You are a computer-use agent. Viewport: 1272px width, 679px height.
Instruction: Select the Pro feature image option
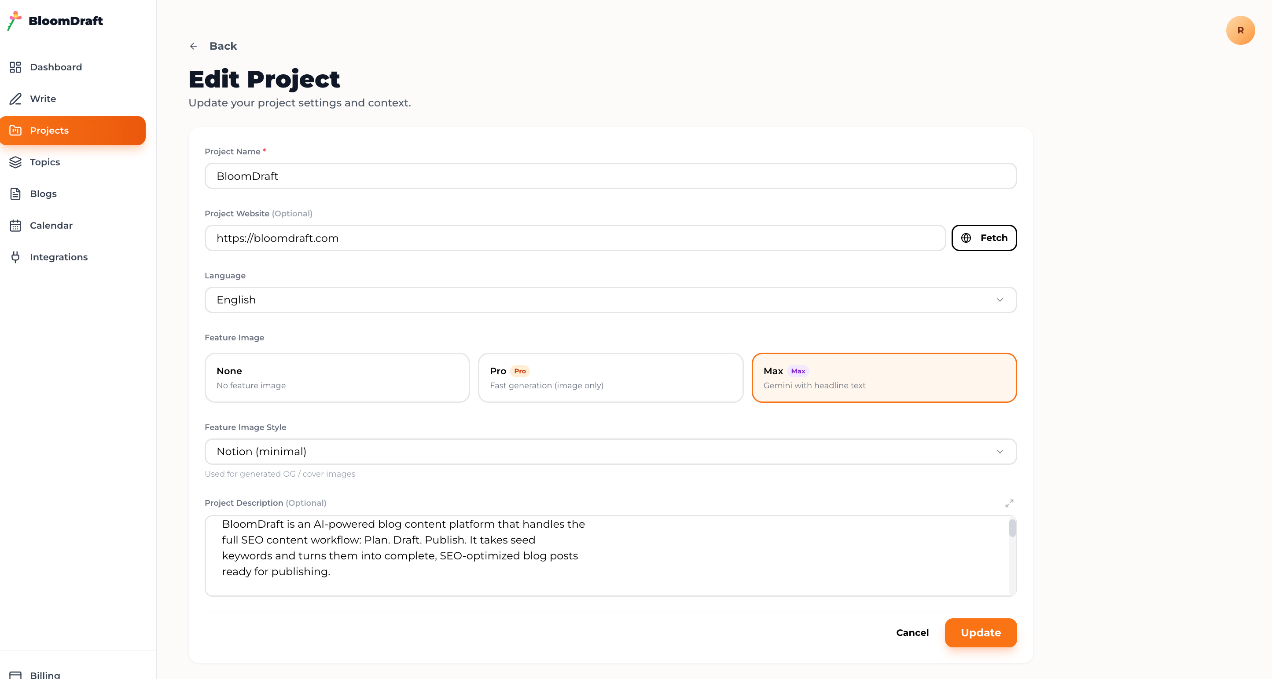610,377
